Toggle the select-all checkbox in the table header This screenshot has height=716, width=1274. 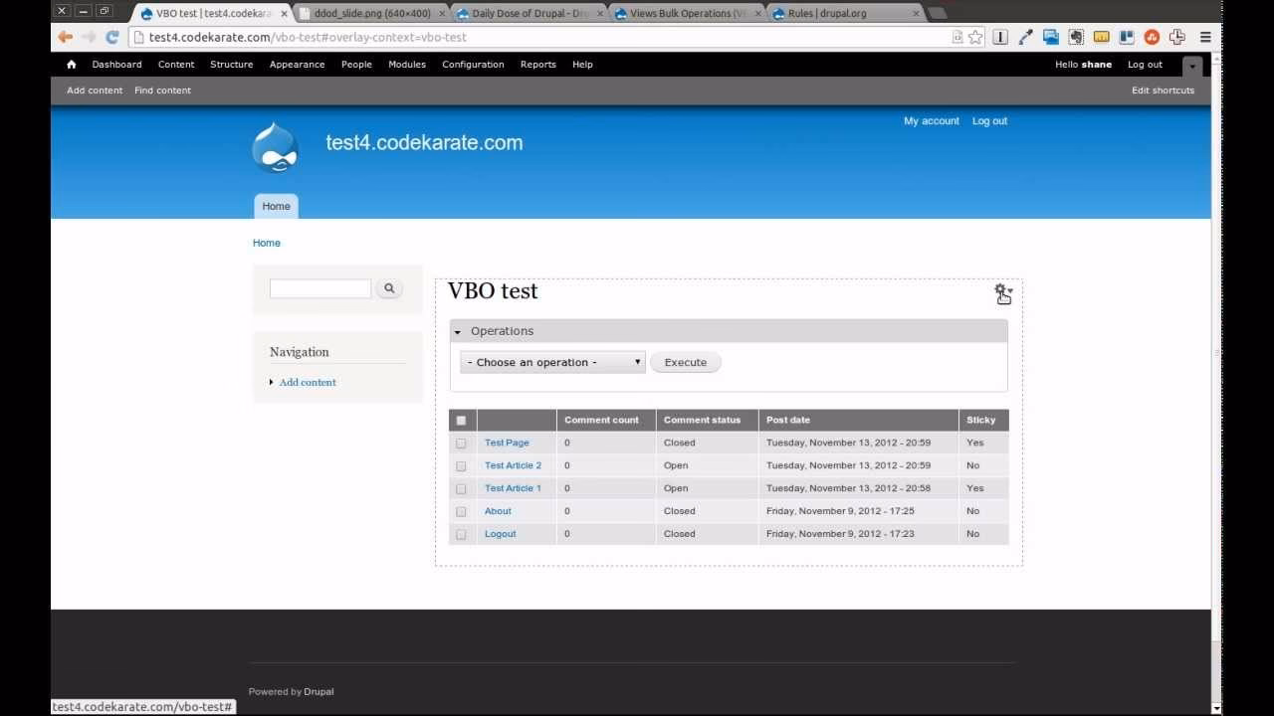click(461, 420)
